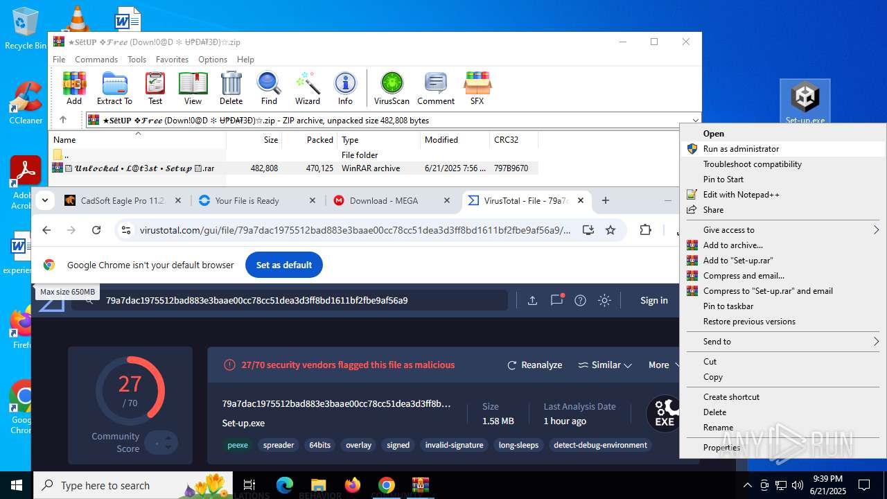
Task: Open the Commands menu in WinRAR
Action: point(96,60)
